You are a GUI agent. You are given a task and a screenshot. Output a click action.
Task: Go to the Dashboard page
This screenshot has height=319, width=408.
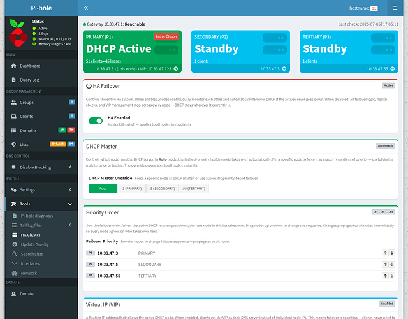pyautogui.click(x=30, y=66)
